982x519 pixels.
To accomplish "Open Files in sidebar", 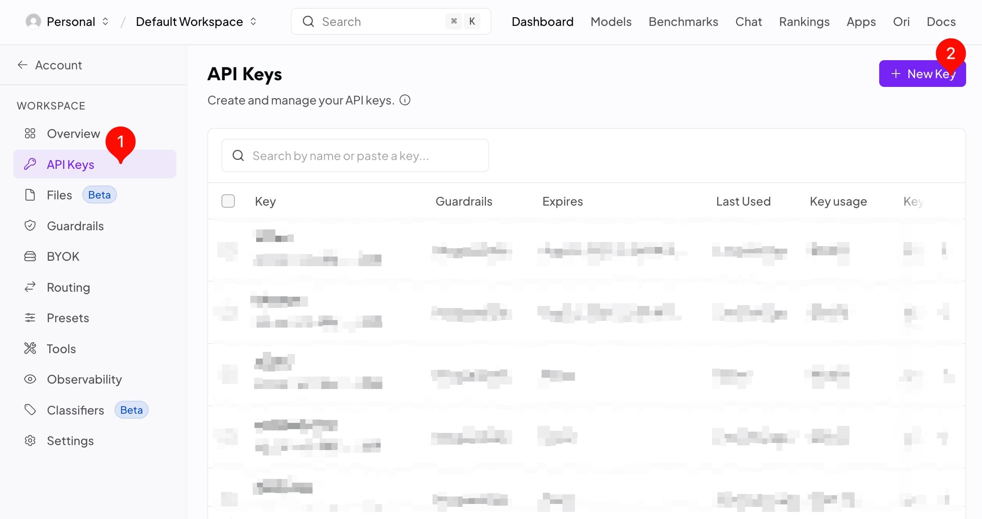I will pyautogui.click(x=95, y=195).
